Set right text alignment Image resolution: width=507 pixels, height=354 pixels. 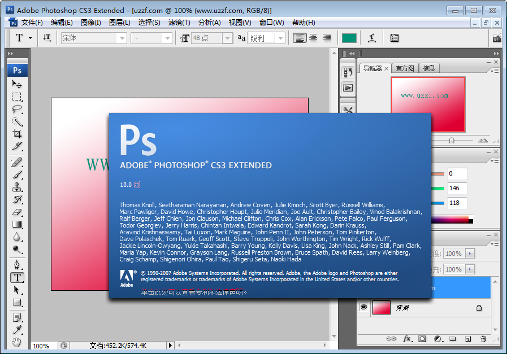pos(327,38)
